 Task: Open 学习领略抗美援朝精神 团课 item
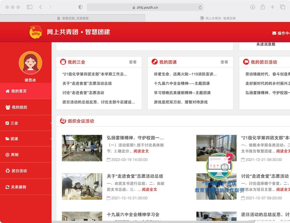pos(182,93)
